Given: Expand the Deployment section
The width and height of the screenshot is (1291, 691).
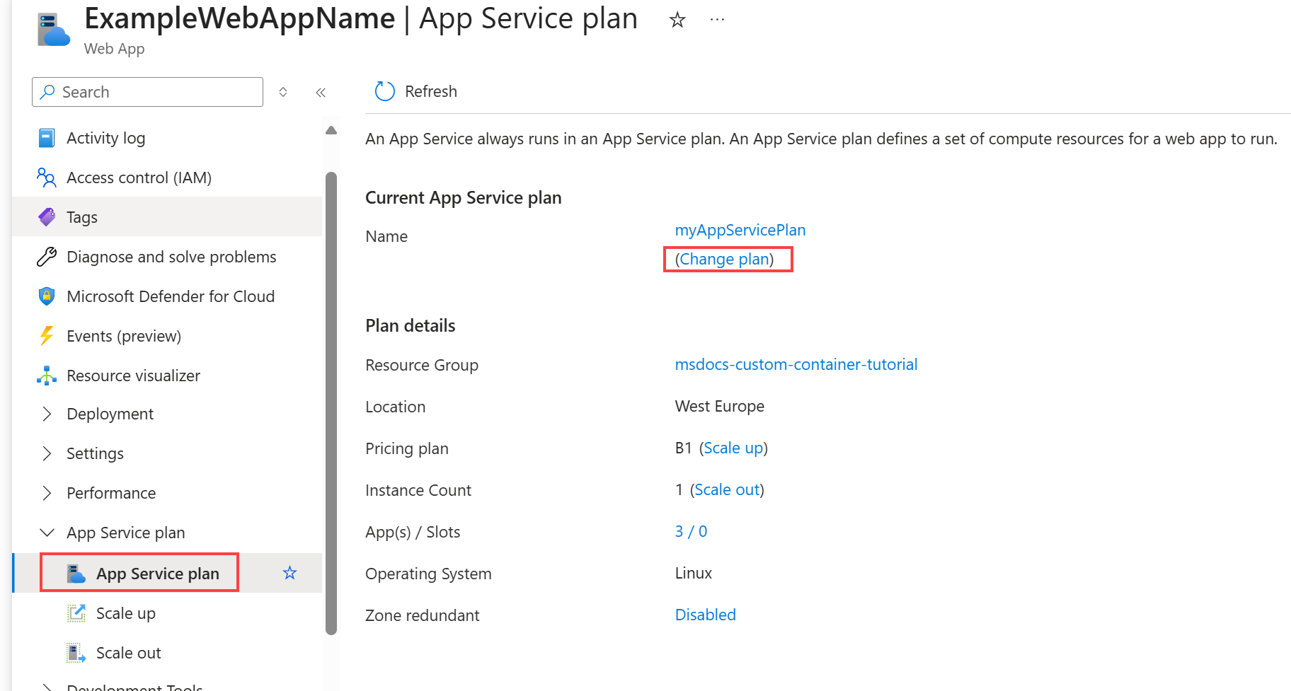Looking at the screenshot, I should [x=46, y=413].
